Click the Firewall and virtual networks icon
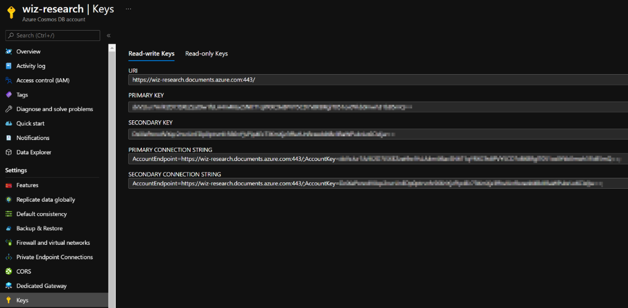 point(8,243)
